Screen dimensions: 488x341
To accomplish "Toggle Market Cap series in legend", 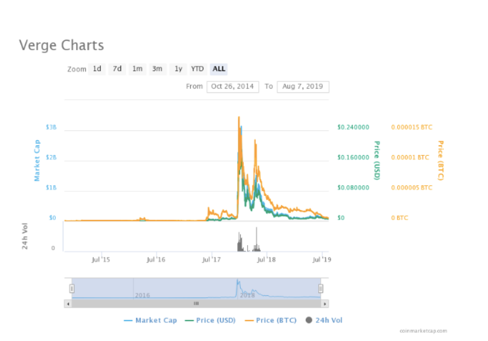I will pyautogui.click(x=150, y=320).
